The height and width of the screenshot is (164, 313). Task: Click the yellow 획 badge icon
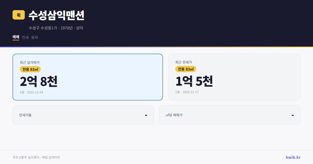coord(18,15)
